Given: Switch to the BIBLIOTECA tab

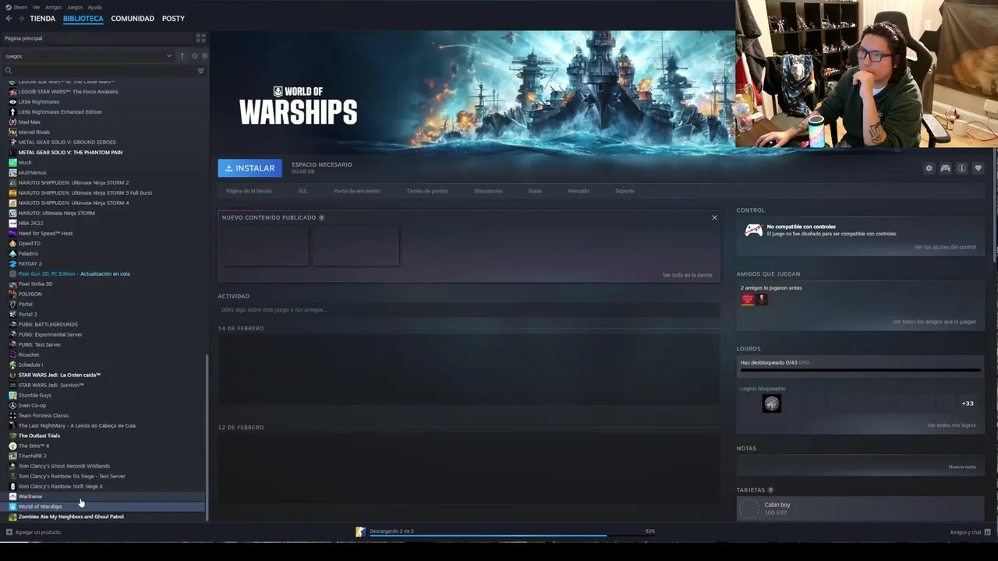Looking at the screenshot, I should tap(83, 18).
